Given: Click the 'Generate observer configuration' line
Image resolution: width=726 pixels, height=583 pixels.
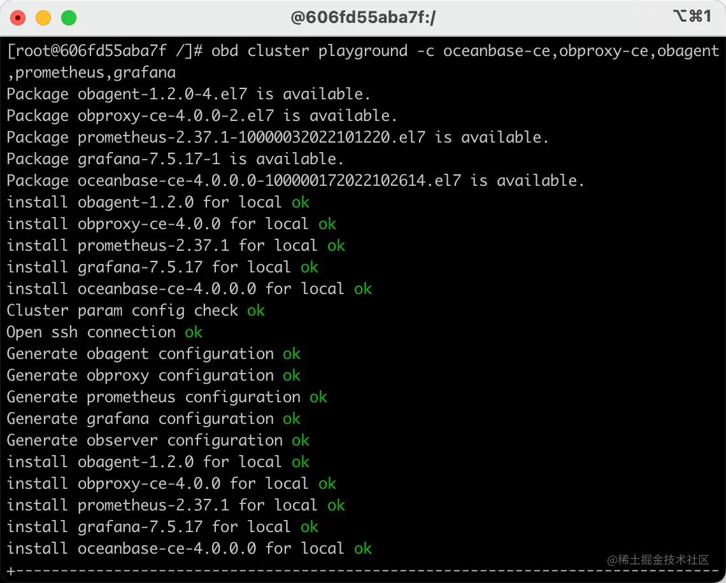Looking at the screenshot, I should click(x=158, y=440).
